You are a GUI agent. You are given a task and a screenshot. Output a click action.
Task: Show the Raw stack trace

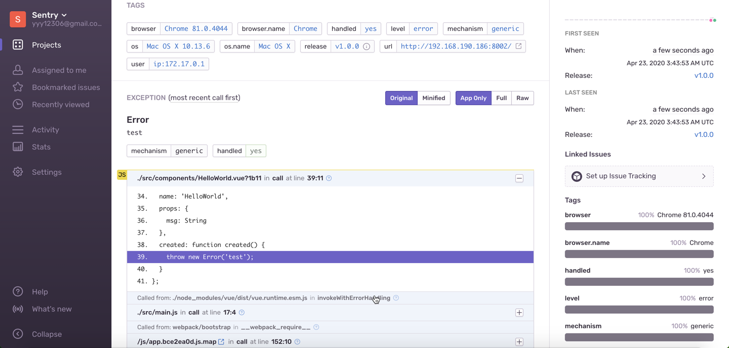[522, 98]
